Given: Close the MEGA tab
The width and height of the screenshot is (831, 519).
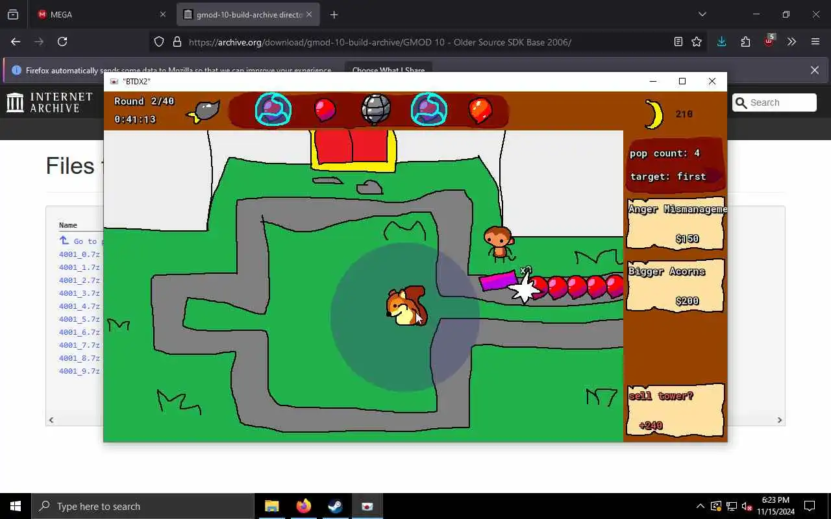Looking at the screenshot, I should [x=162, y=14].
